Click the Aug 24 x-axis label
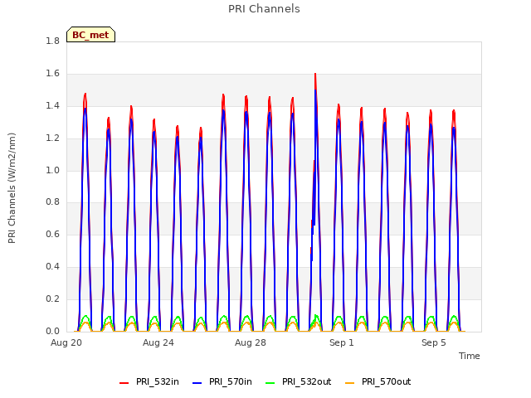Screen dimensions: 531x398 tap(158, 342)
